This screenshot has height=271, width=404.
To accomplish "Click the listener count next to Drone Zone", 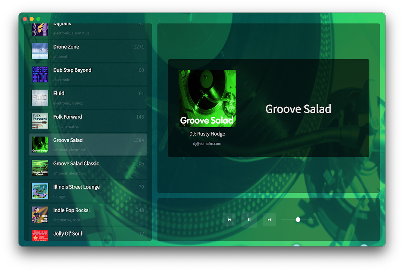I will (x=140, y=47).
